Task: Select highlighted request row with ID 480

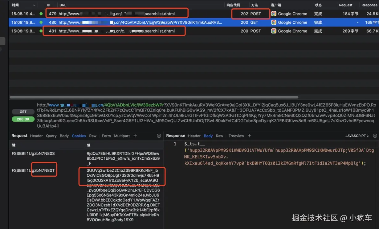Action: (x=194, y=22)
